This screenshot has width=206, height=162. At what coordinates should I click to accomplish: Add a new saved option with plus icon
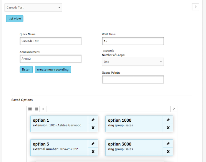click(43, 109)
